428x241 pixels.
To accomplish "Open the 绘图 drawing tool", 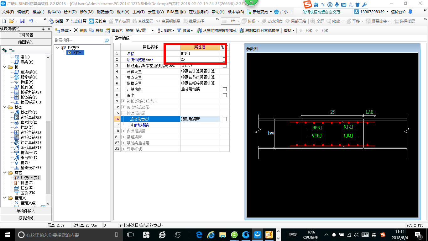I will click(56, 21).
